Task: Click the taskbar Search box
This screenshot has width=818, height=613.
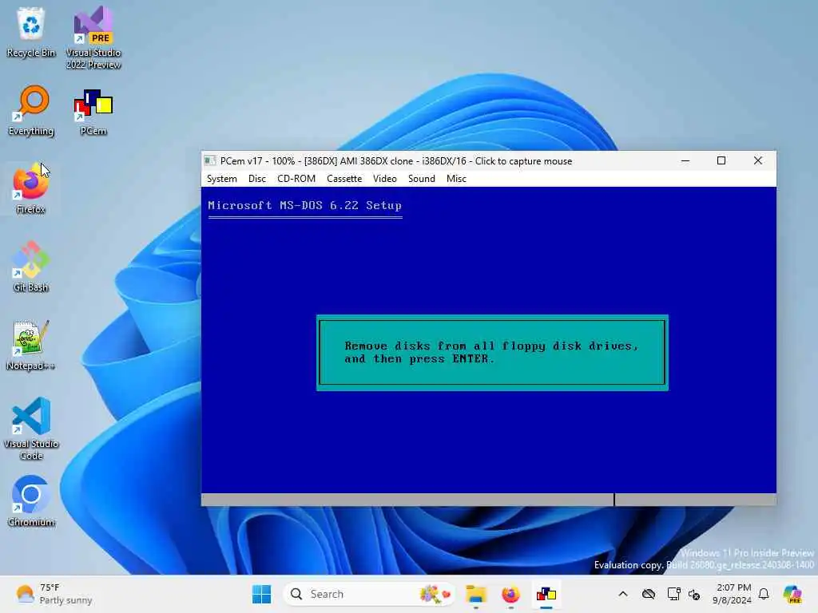Action: (x=369, y=594)
